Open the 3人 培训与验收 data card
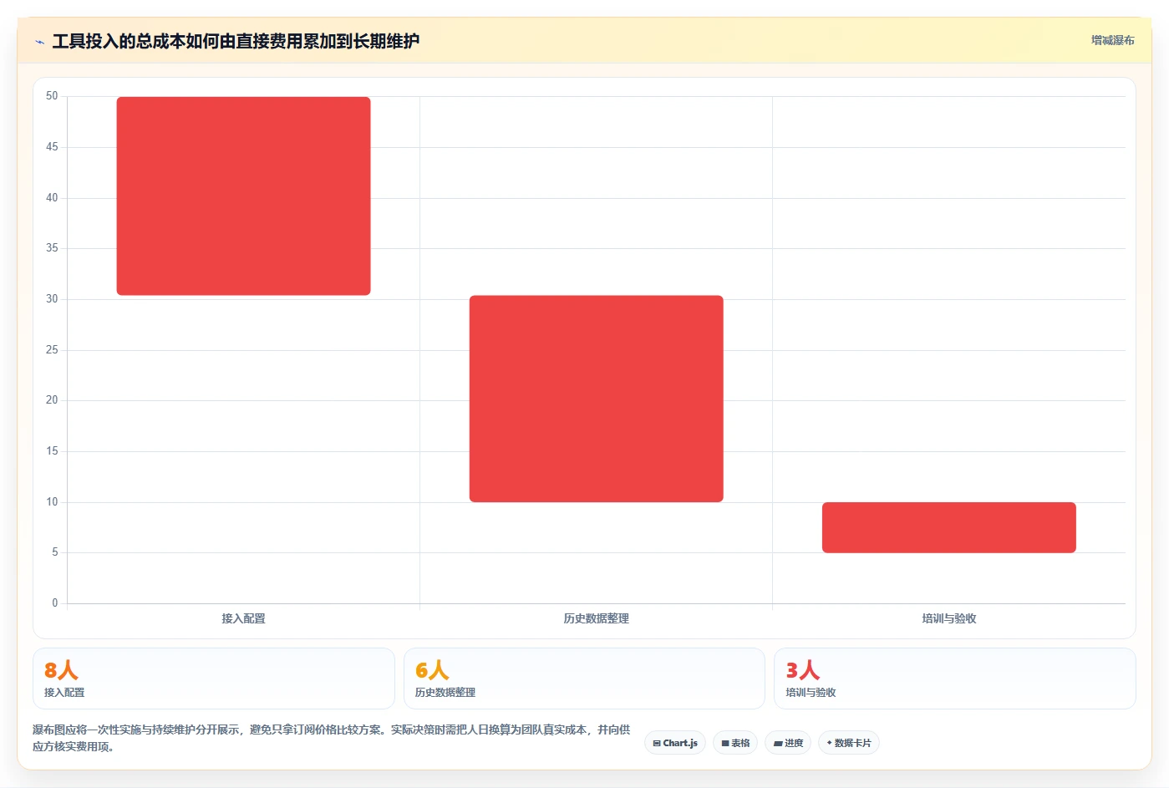The height and width of the screenshot is (788, 1169). click(954, 679)
